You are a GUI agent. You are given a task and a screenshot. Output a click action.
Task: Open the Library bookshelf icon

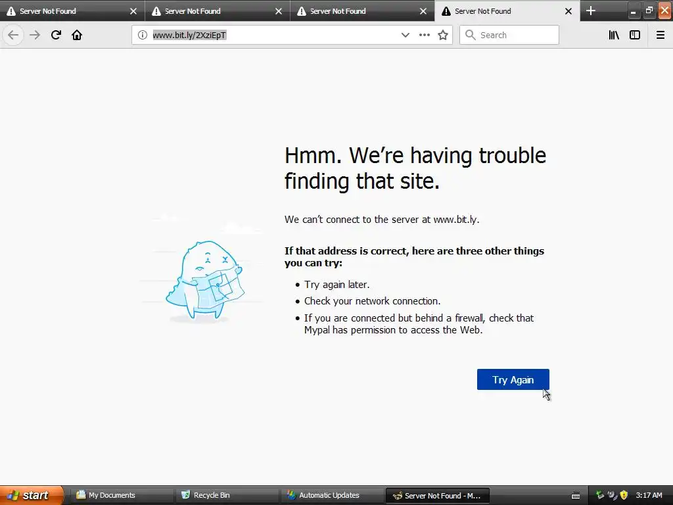click(614, 35)
